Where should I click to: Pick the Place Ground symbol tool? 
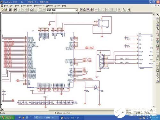(x=158, y=42)
